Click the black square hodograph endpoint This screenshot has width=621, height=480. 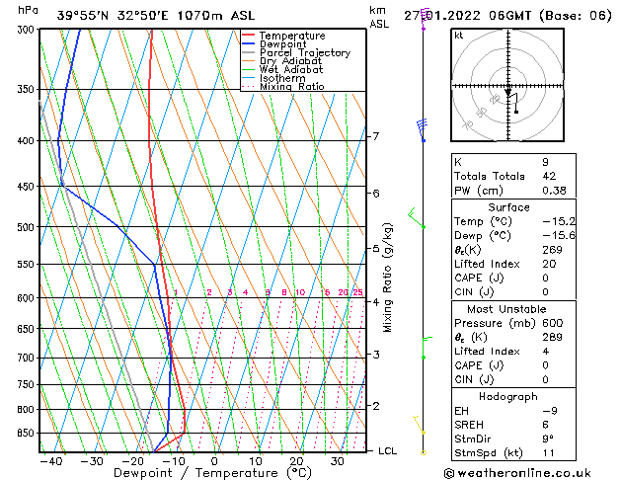click(x=516, y=112)
